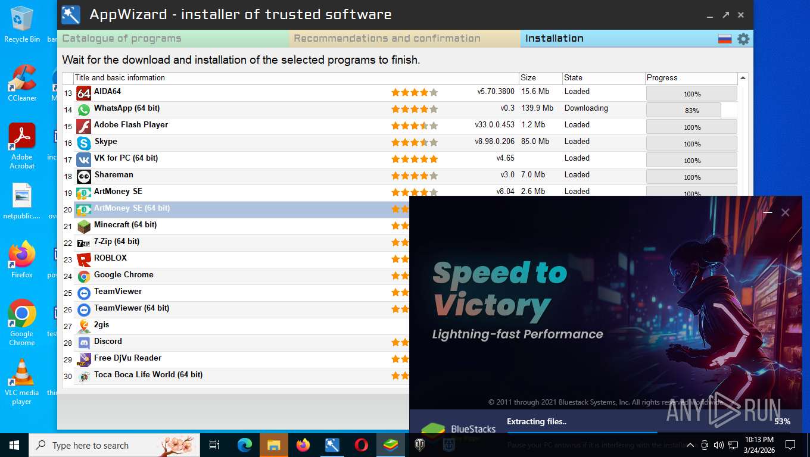Open the notification center
Screen dimensions: 810x457
coord(790,445)
